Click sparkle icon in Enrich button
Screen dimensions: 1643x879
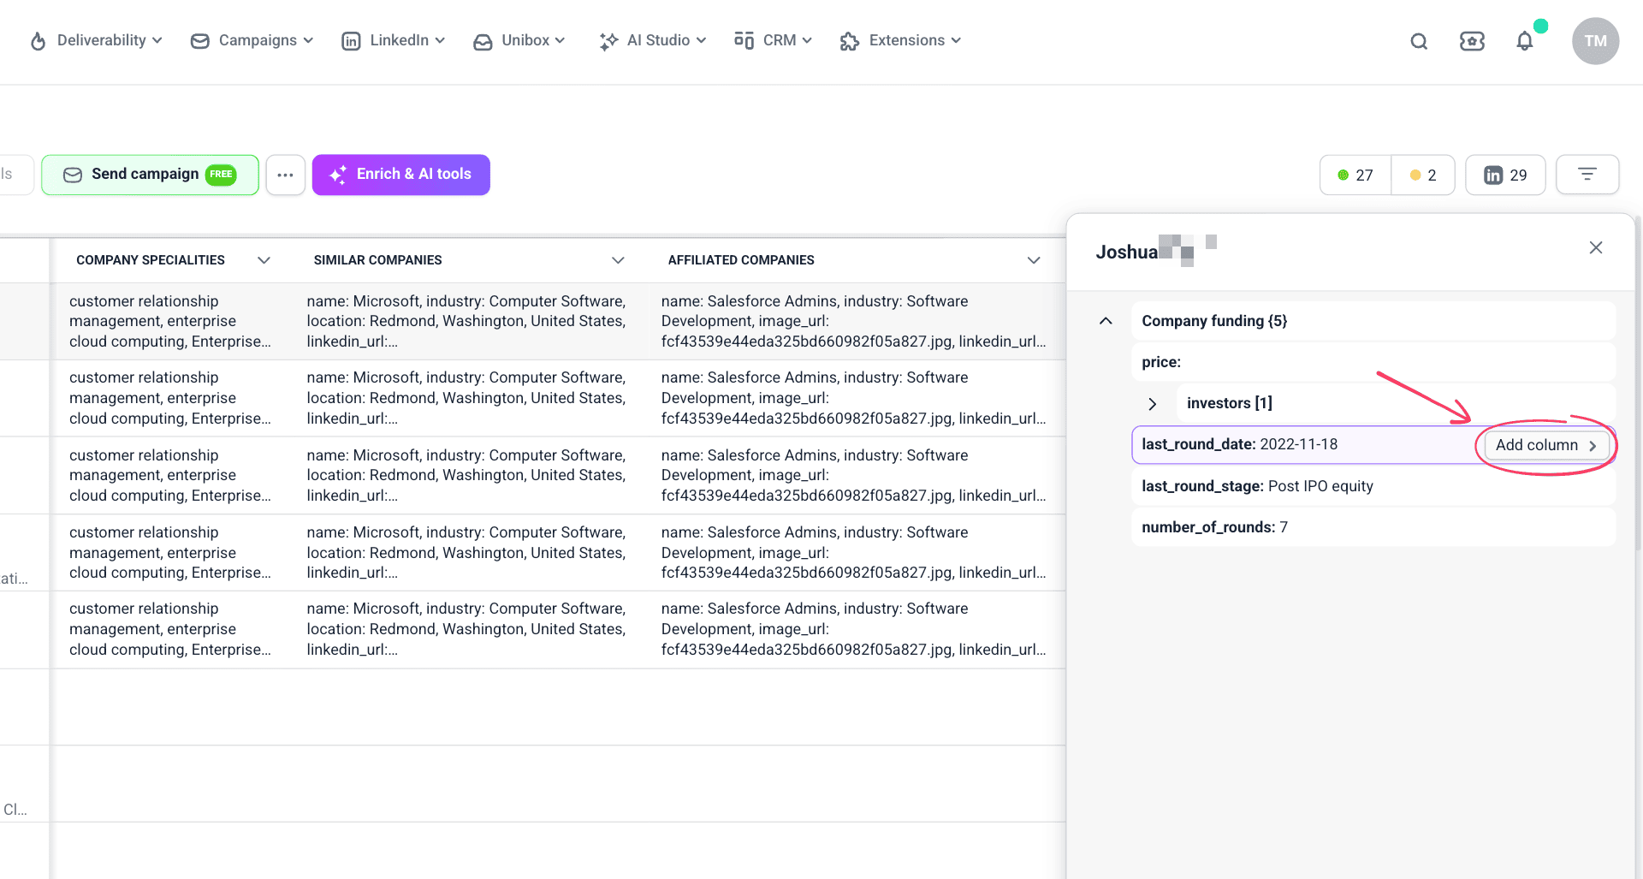[338, 175]
